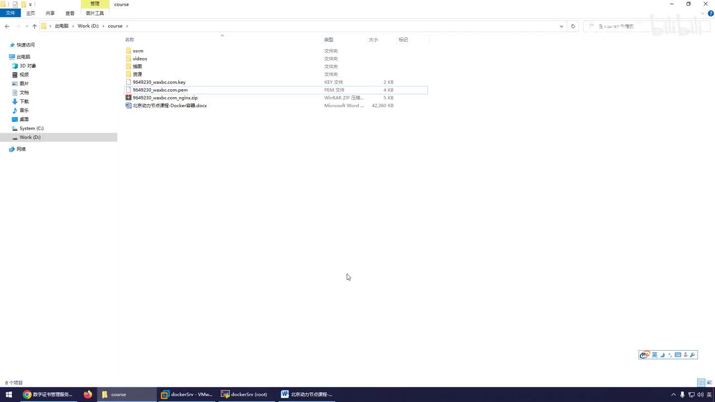Open the recent locations dropdown arrow
Image resolution: width=715 pixels, height=402 pixels.
point(27,26)
